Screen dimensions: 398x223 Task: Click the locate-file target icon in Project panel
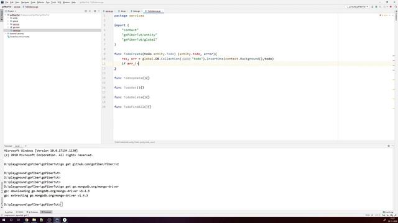(86, 11)
